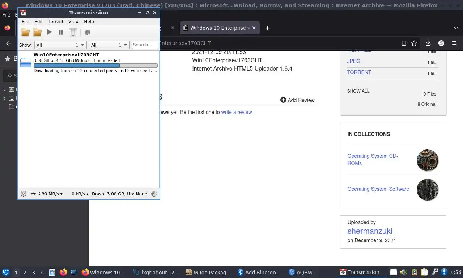Open the TORRENT download link
The image size is (463, 278).
pyautogui.click(x=359, y=72)
